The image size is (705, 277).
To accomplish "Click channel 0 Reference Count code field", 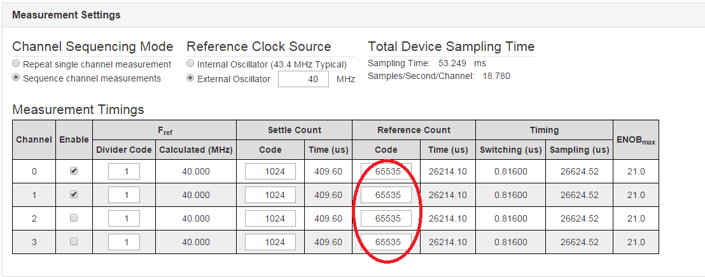I will (x=386, y=171).
